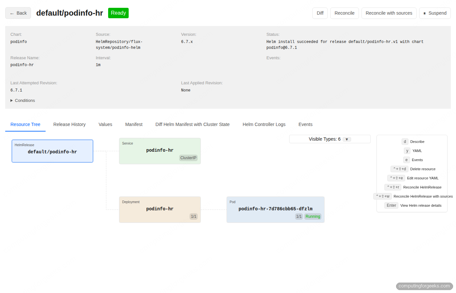Screen dimensions: 456x293
Task: Click the Helm install succeeded status message
Action: pyautogui.click(x=345, y=45)
